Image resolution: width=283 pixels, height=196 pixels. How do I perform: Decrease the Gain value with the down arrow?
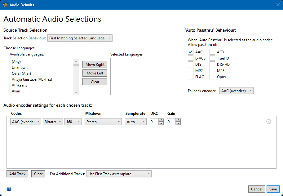(x=178, y=123)
